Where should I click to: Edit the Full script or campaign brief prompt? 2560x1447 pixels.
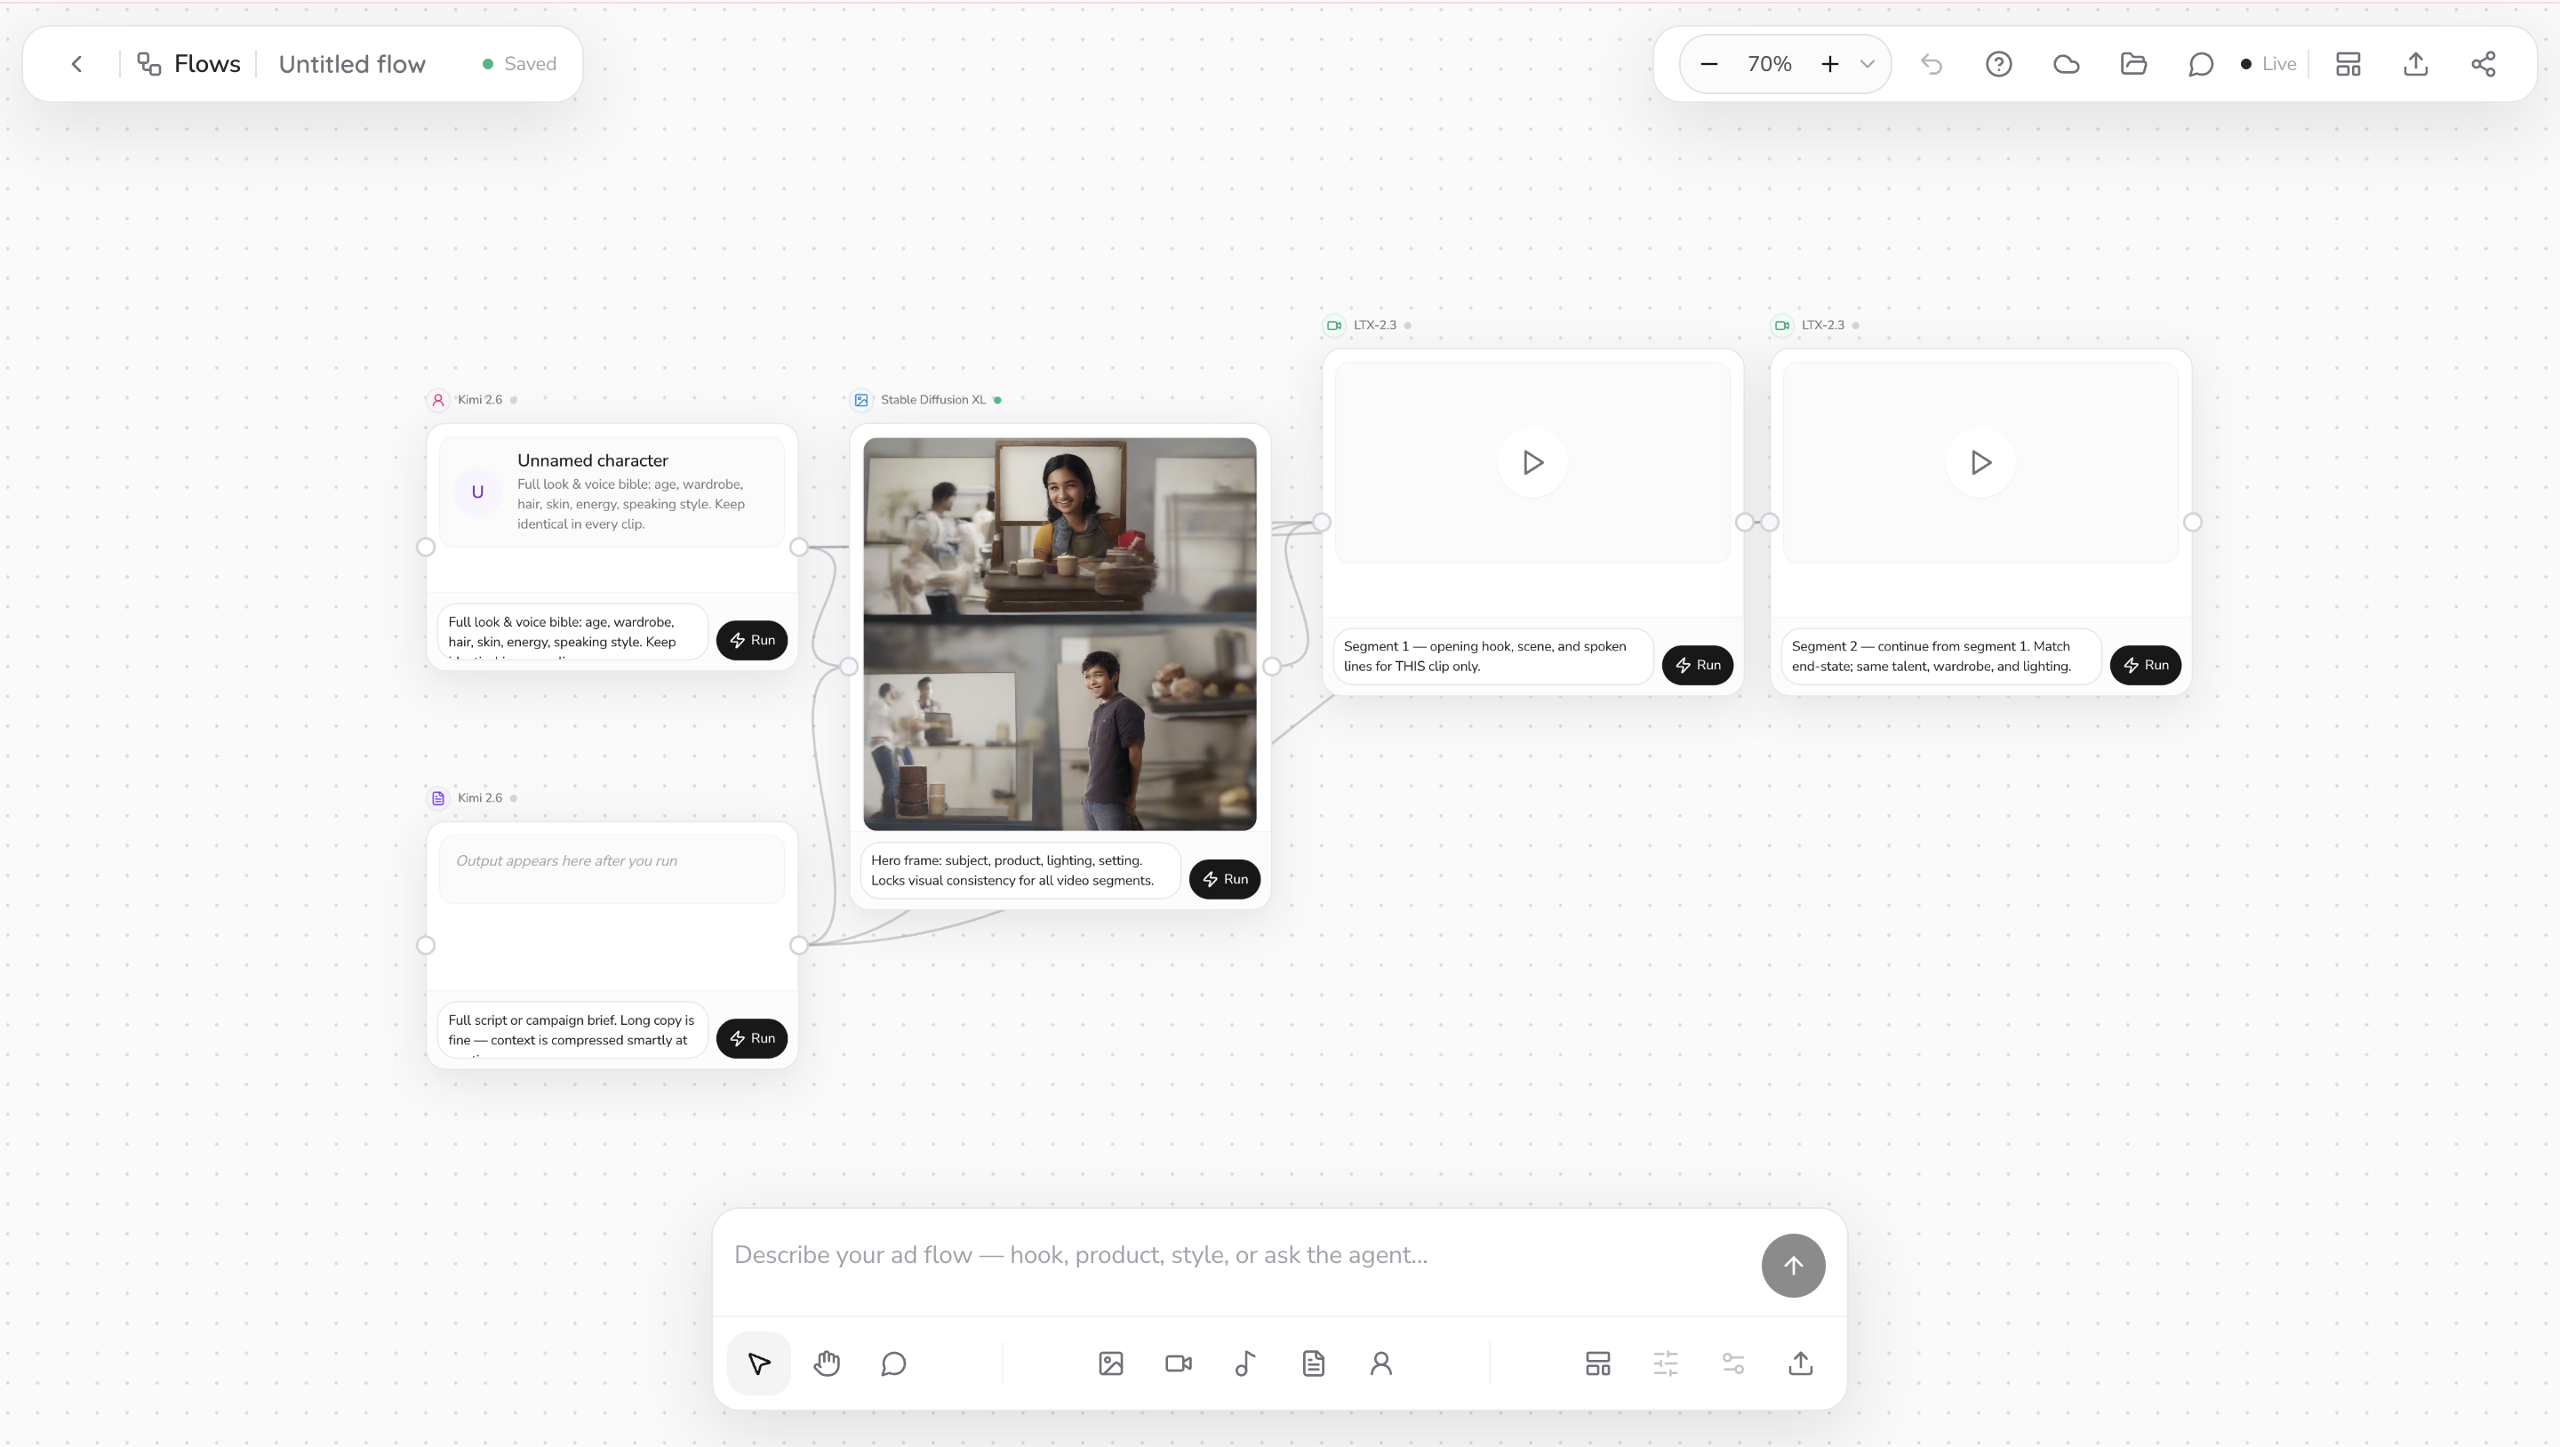pos(572,1031)
